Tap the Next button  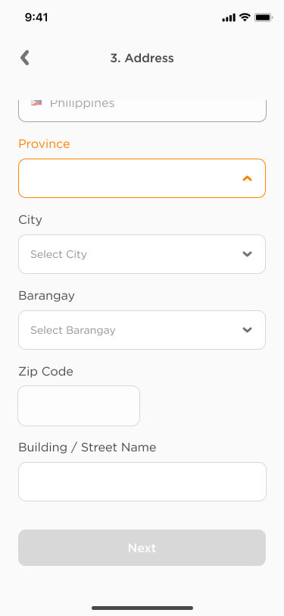point(142,548)
